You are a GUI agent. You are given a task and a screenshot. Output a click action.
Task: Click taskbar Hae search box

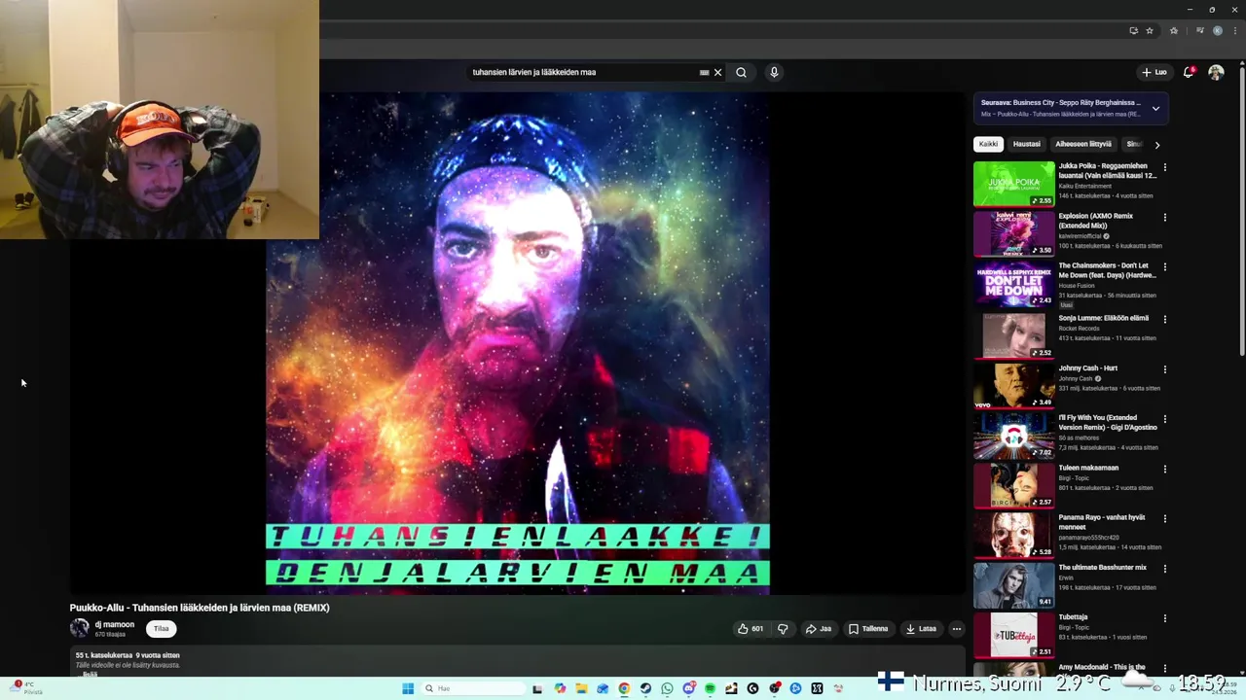(x=474, y=688)
